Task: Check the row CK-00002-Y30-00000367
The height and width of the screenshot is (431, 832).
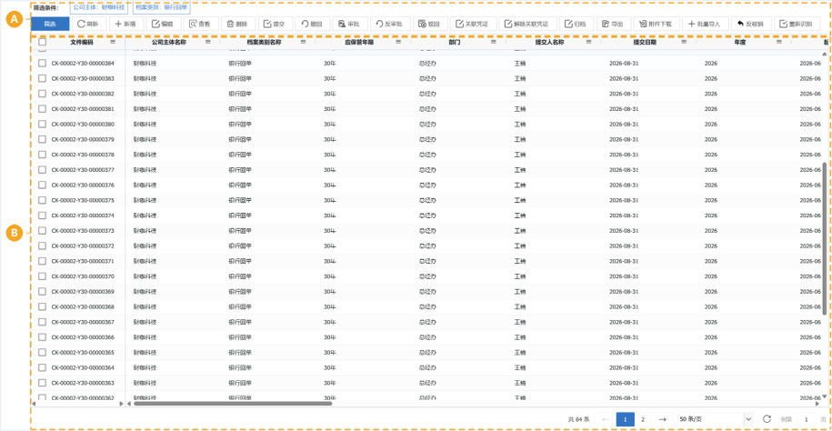Action: (x=42, y=322)
